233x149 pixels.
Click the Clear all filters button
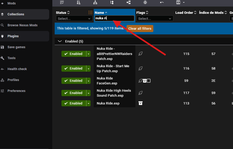tap(140, 29)
